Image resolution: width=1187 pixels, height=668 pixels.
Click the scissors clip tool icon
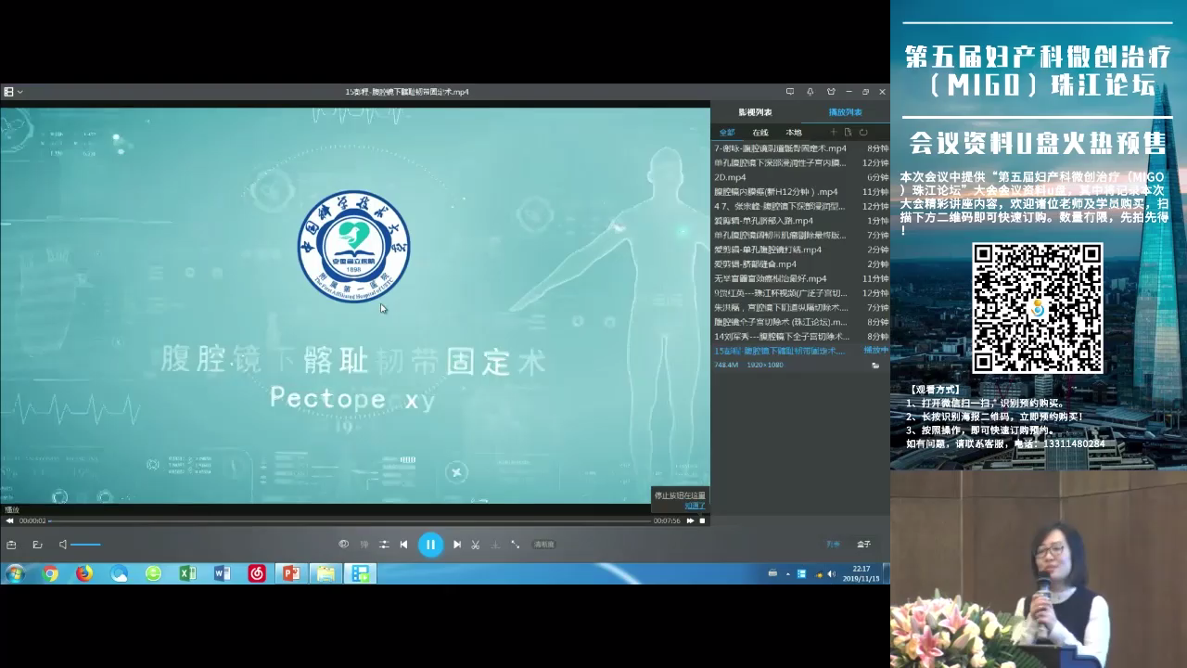(476, 545)
